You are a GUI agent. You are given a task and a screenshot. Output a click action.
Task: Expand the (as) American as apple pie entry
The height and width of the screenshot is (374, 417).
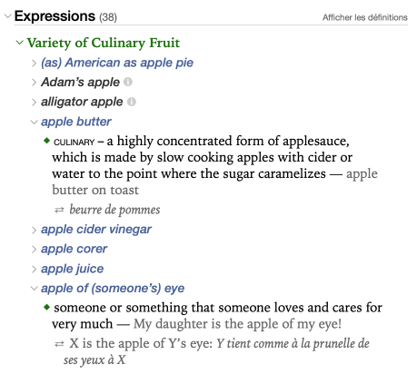(x=34, y=64)
